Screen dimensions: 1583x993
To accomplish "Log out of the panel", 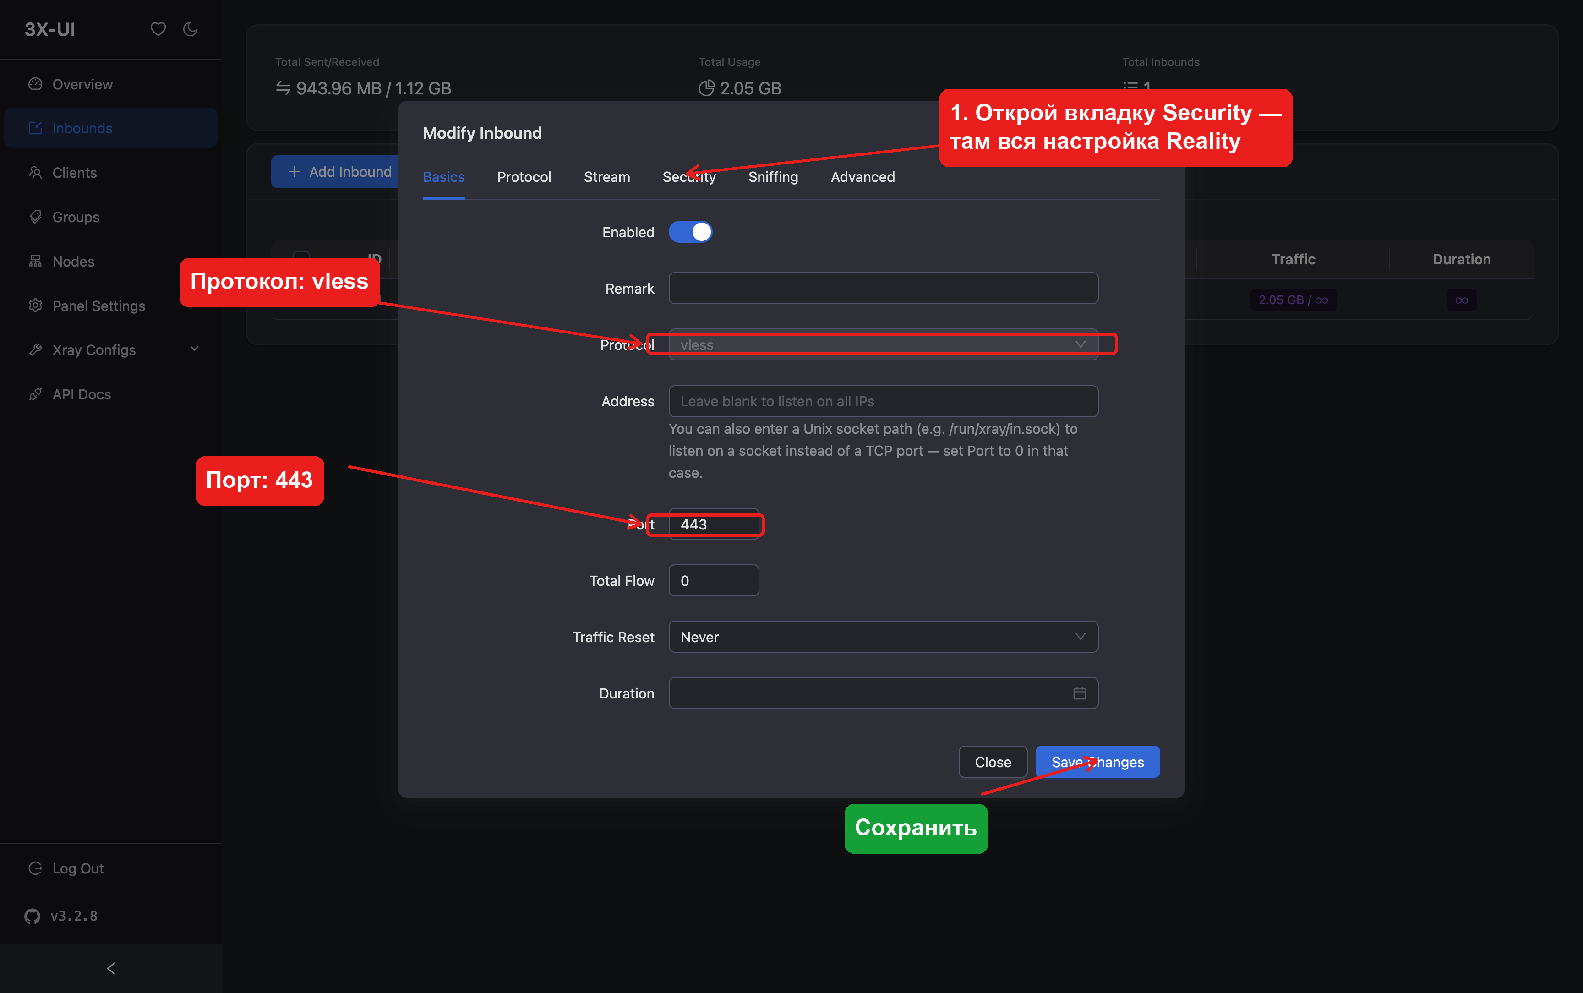I will [110, 868].
